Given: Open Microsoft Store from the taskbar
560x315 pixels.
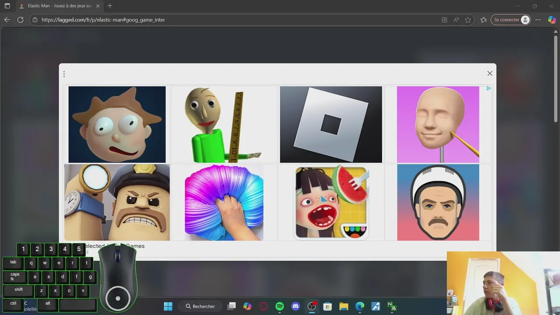Looking at the screenshot, I should (327, 306).
